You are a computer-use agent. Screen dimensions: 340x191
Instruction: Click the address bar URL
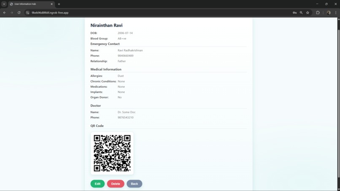coord(50,13)
